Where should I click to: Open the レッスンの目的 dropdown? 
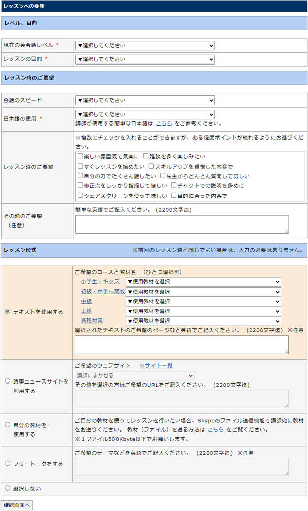pos(145,59)
